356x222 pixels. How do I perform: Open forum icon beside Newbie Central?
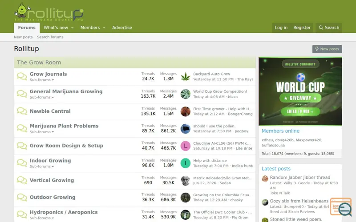tap(22, 111)
